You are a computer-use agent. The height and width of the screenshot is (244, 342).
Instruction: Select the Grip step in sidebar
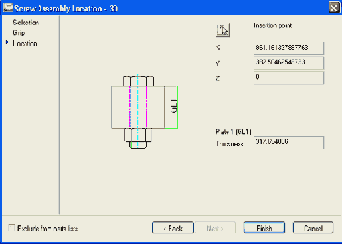(x=19, y=33)
